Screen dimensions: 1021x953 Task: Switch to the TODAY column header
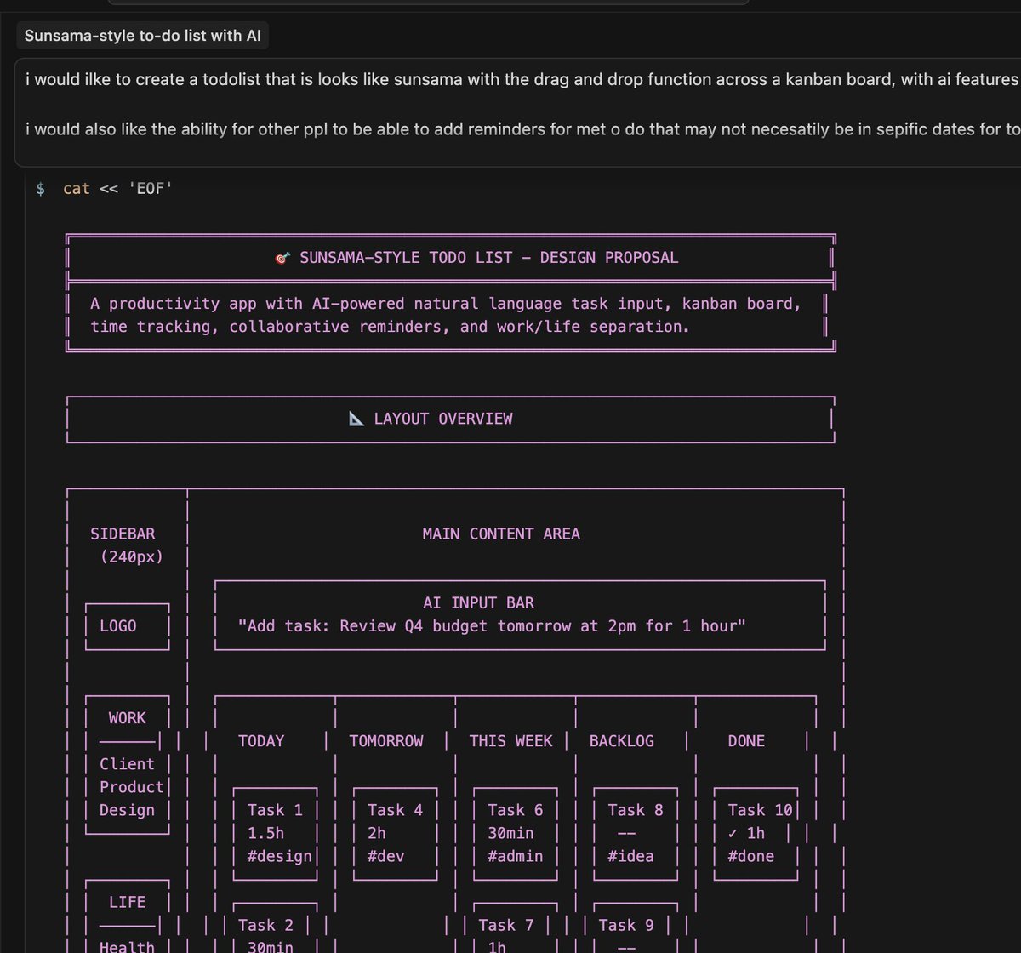tap(261, 741)
